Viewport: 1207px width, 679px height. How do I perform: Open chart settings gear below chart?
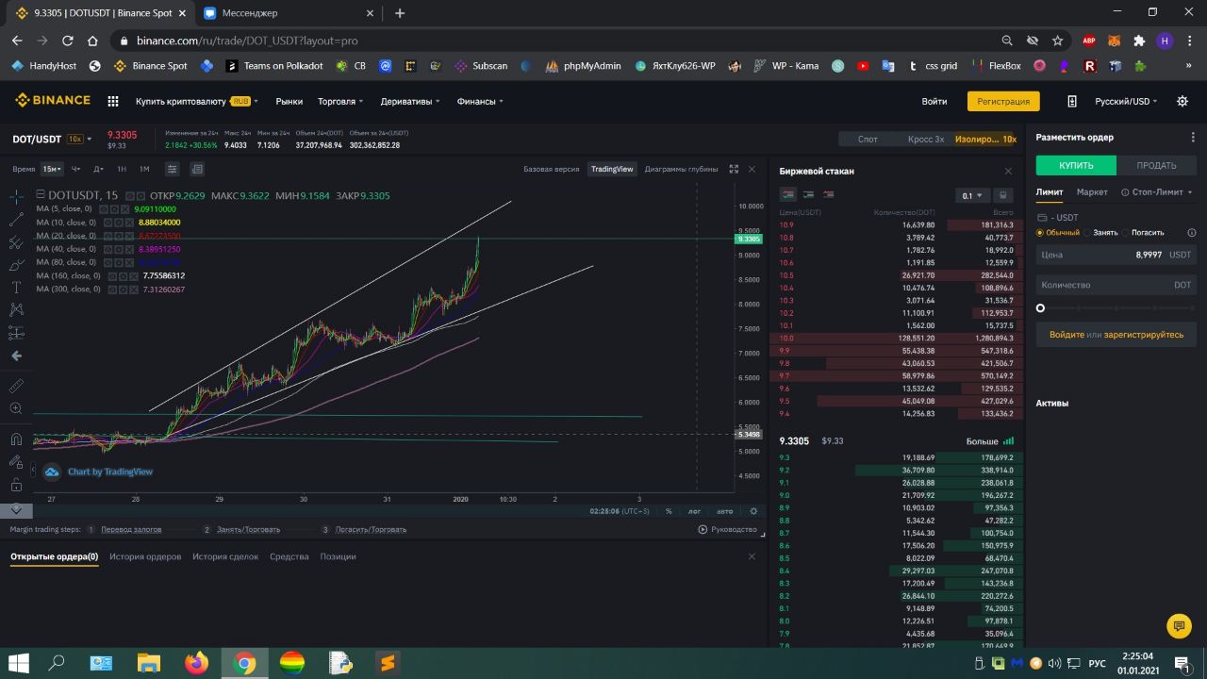(x=752, y=511)
